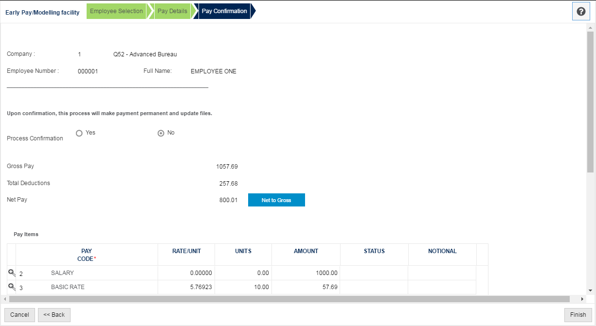596x326 pixels.
Task: Click the magnifier icon on the BASIC RATE row
Action: [x=11, y=287]
